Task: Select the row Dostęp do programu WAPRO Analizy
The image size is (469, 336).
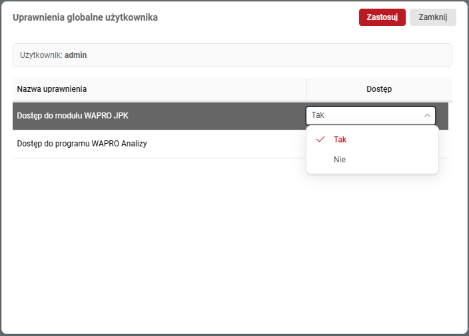Action: [81, 144]
